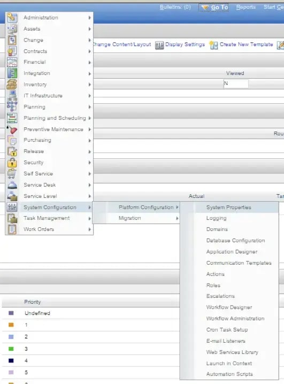Select Launch in Context
The image size is (284, 384).
pos(229,364)
